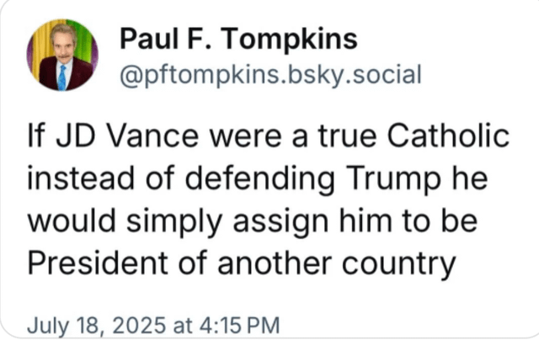Viewport: 539px width, 340px height.
Task: Click the @pftompkins.bsky.social handle
Action: [x=269, y=75]
